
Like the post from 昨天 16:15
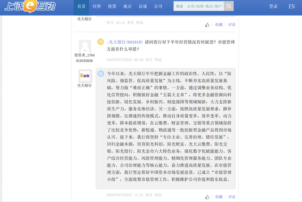click(207, 25)
